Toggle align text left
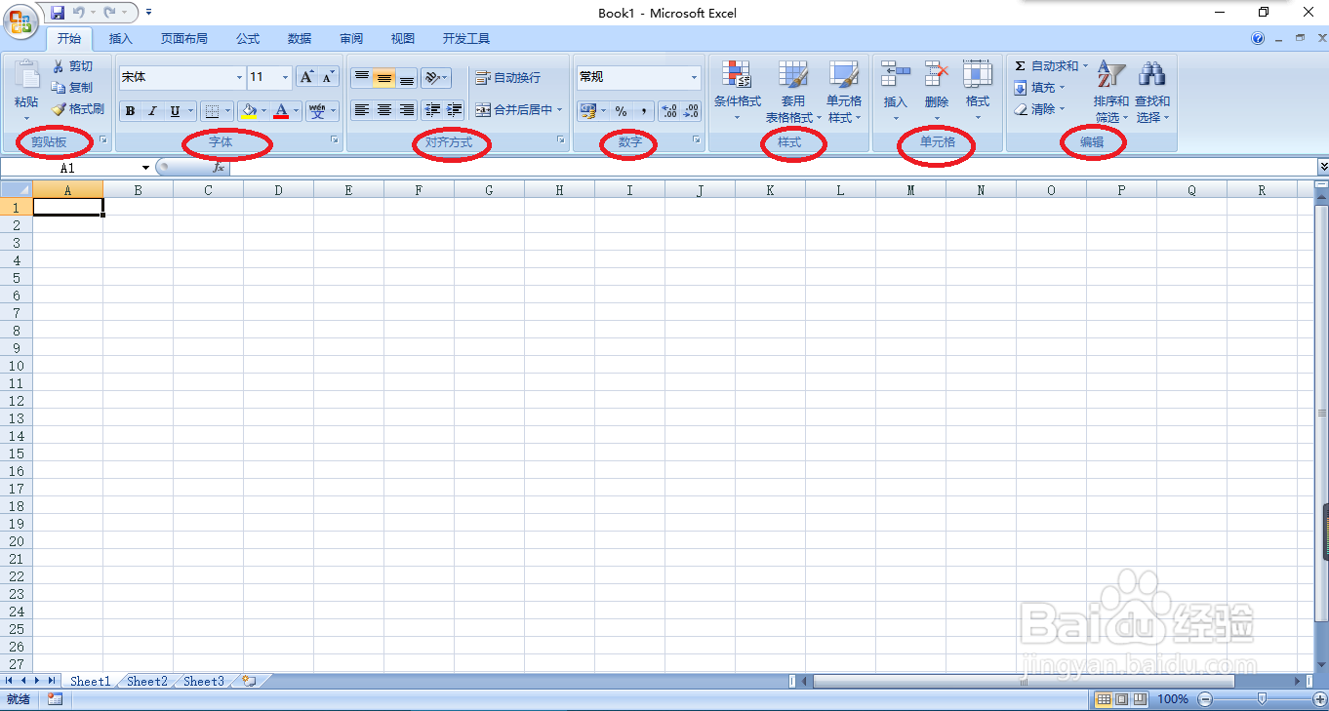 (362, 110)
